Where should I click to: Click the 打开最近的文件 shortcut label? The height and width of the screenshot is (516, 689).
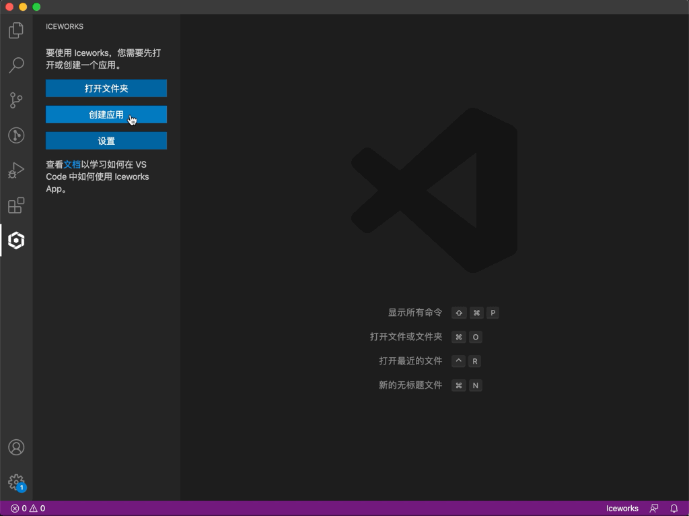pos(410,361)
